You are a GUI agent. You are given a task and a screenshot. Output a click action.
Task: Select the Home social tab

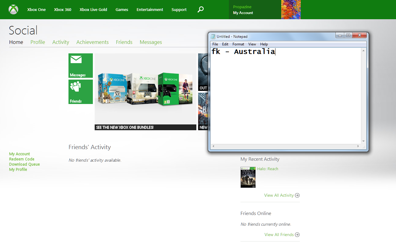(16, 42)
